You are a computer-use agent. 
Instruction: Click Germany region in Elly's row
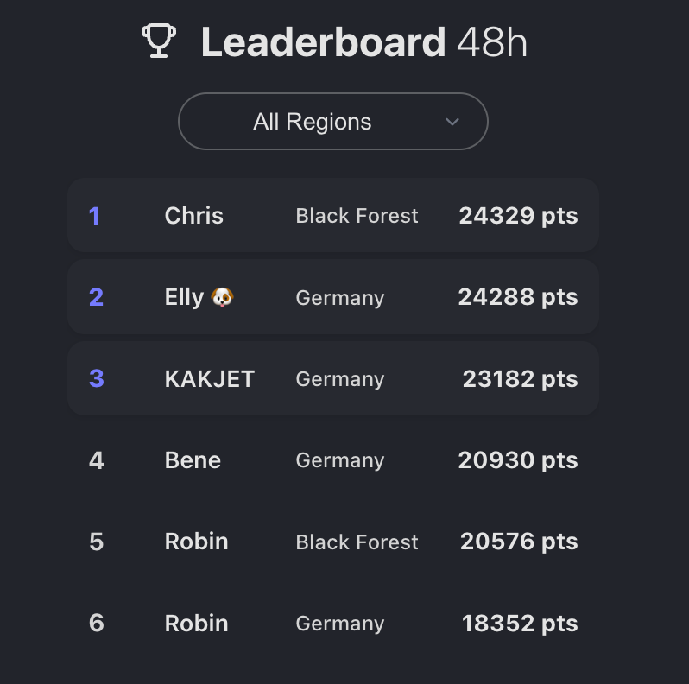[339, 298]
